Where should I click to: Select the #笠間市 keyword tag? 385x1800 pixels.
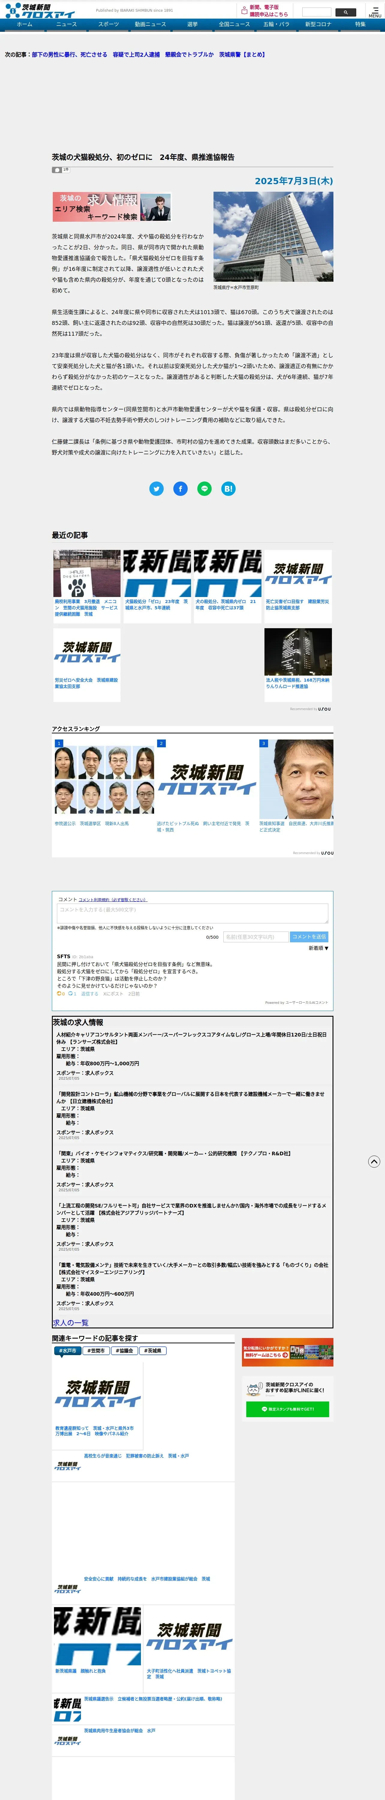96,1351
